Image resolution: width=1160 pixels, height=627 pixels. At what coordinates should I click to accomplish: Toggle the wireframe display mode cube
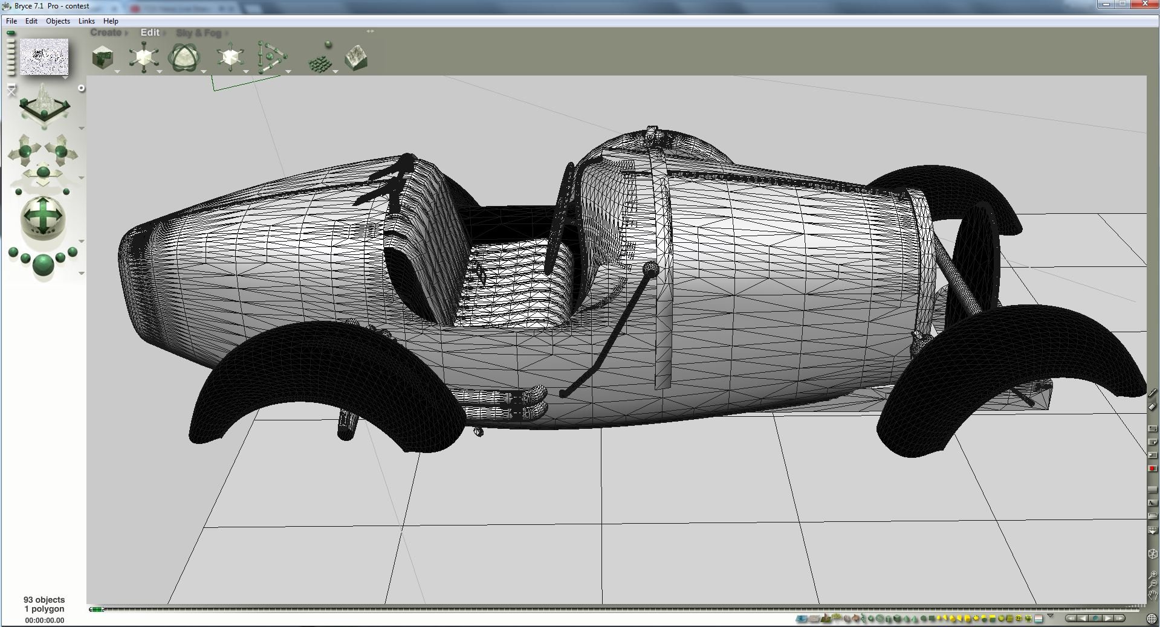point(1153,553)
